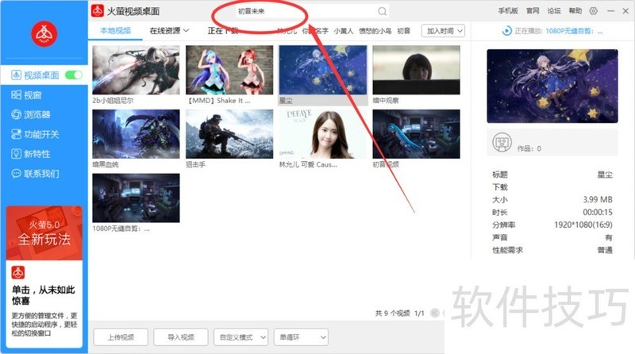The width and height of the screenshot is (635, 354).
Task: Click the search field containing 初音未来
Action: (x=312, y=11)
